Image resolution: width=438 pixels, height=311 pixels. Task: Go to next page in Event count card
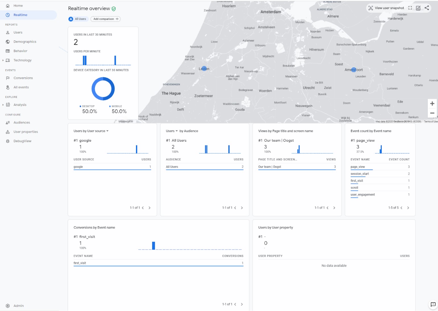pos(408,208)
